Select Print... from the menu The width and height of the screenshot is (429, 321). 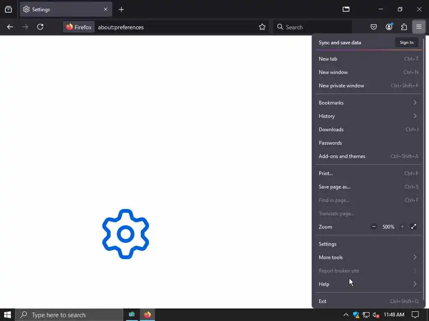click(369, 173)
